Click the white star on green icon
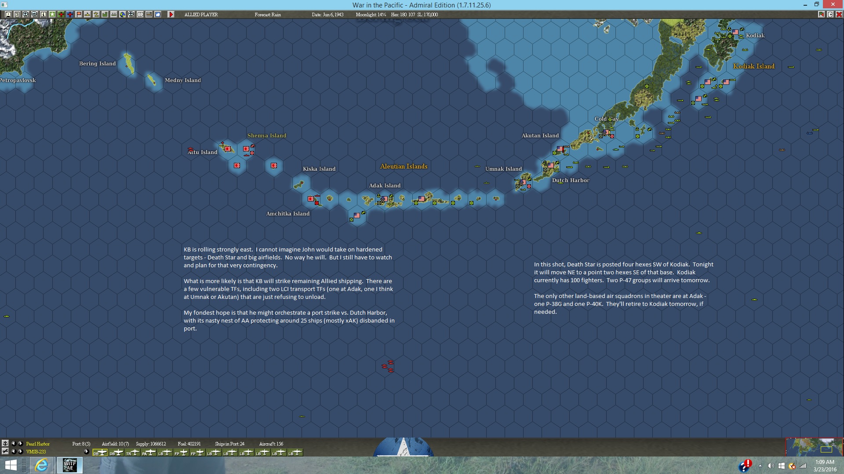The width and height of the screenshot is (844, 474). click(x=52, y=14)
